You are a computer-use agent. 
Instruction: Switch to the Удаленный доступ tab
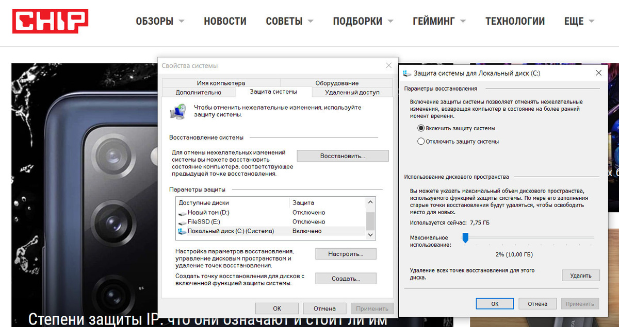tap(352, 92)
